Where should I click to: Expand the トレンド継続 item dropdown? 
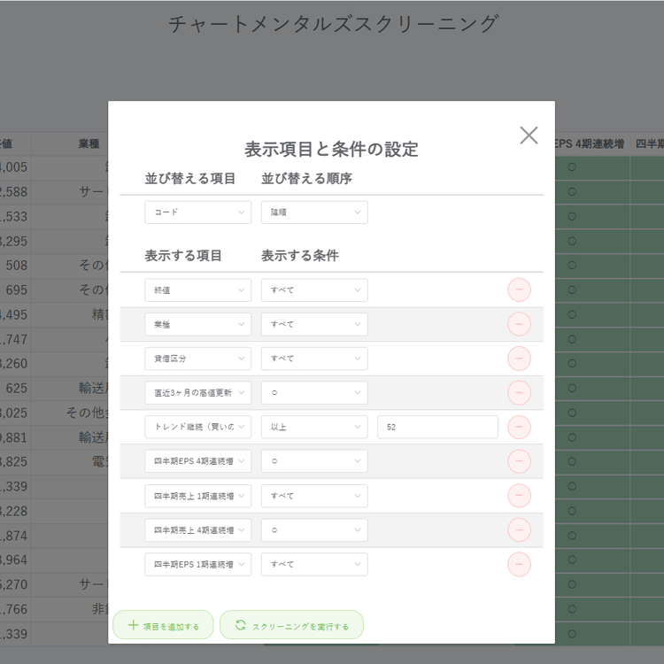pos(197,427)
